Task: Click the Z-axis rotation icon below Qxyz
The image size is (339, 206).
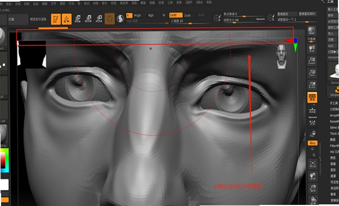Action: tap(314, 155)
